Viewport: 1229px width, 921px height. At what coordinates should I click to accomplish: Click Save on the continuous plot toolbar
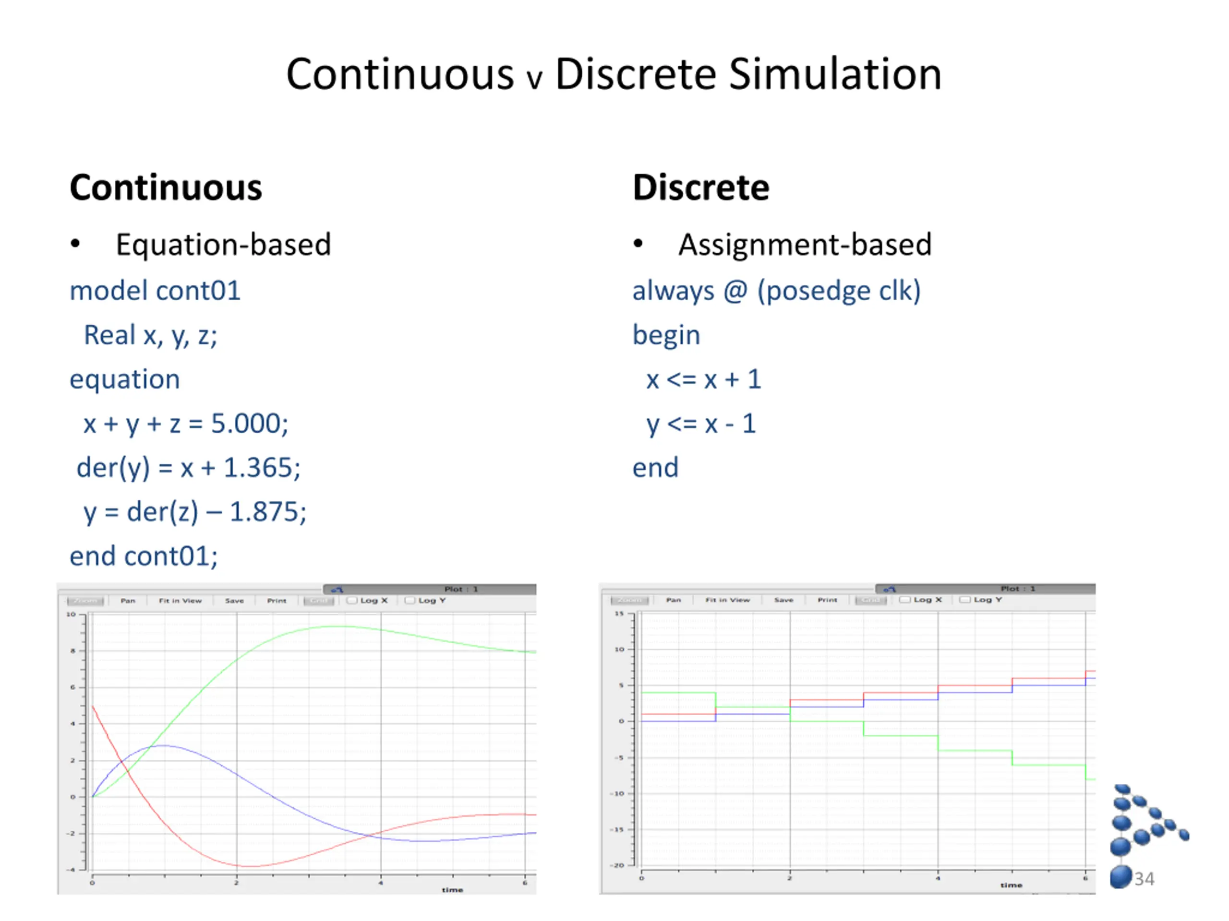(234, 601)
